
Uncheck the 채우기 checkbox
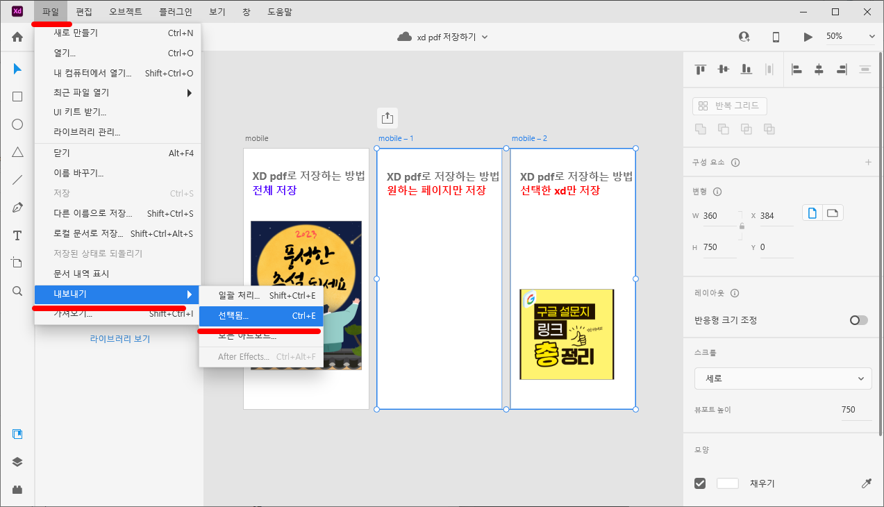click(x=700, y=483)
